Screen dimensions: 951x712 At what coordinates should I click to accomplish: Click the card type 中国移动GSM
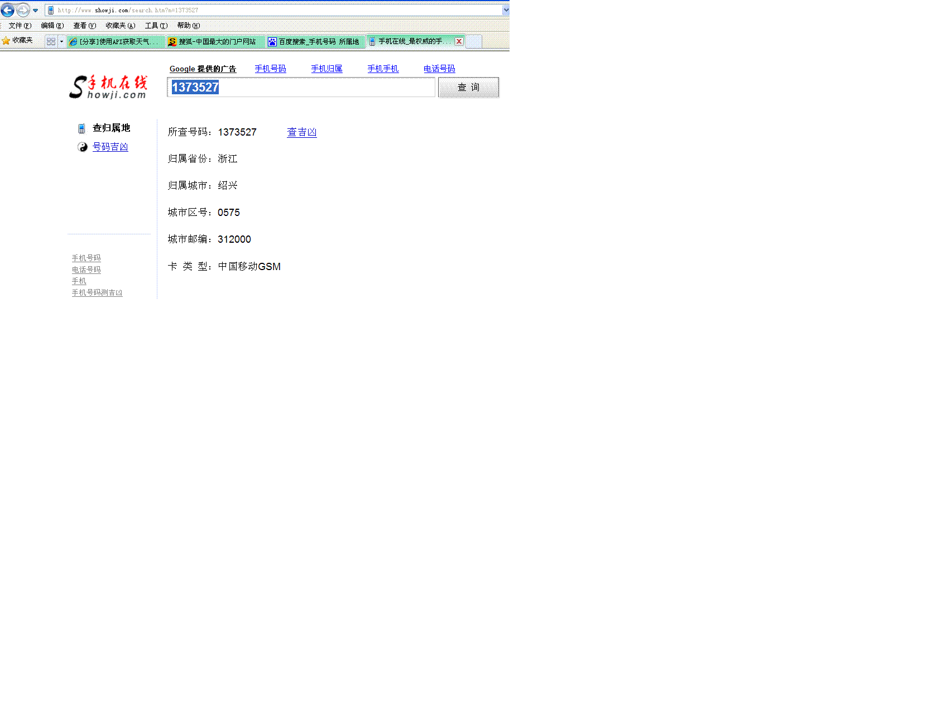pos(249,267)
